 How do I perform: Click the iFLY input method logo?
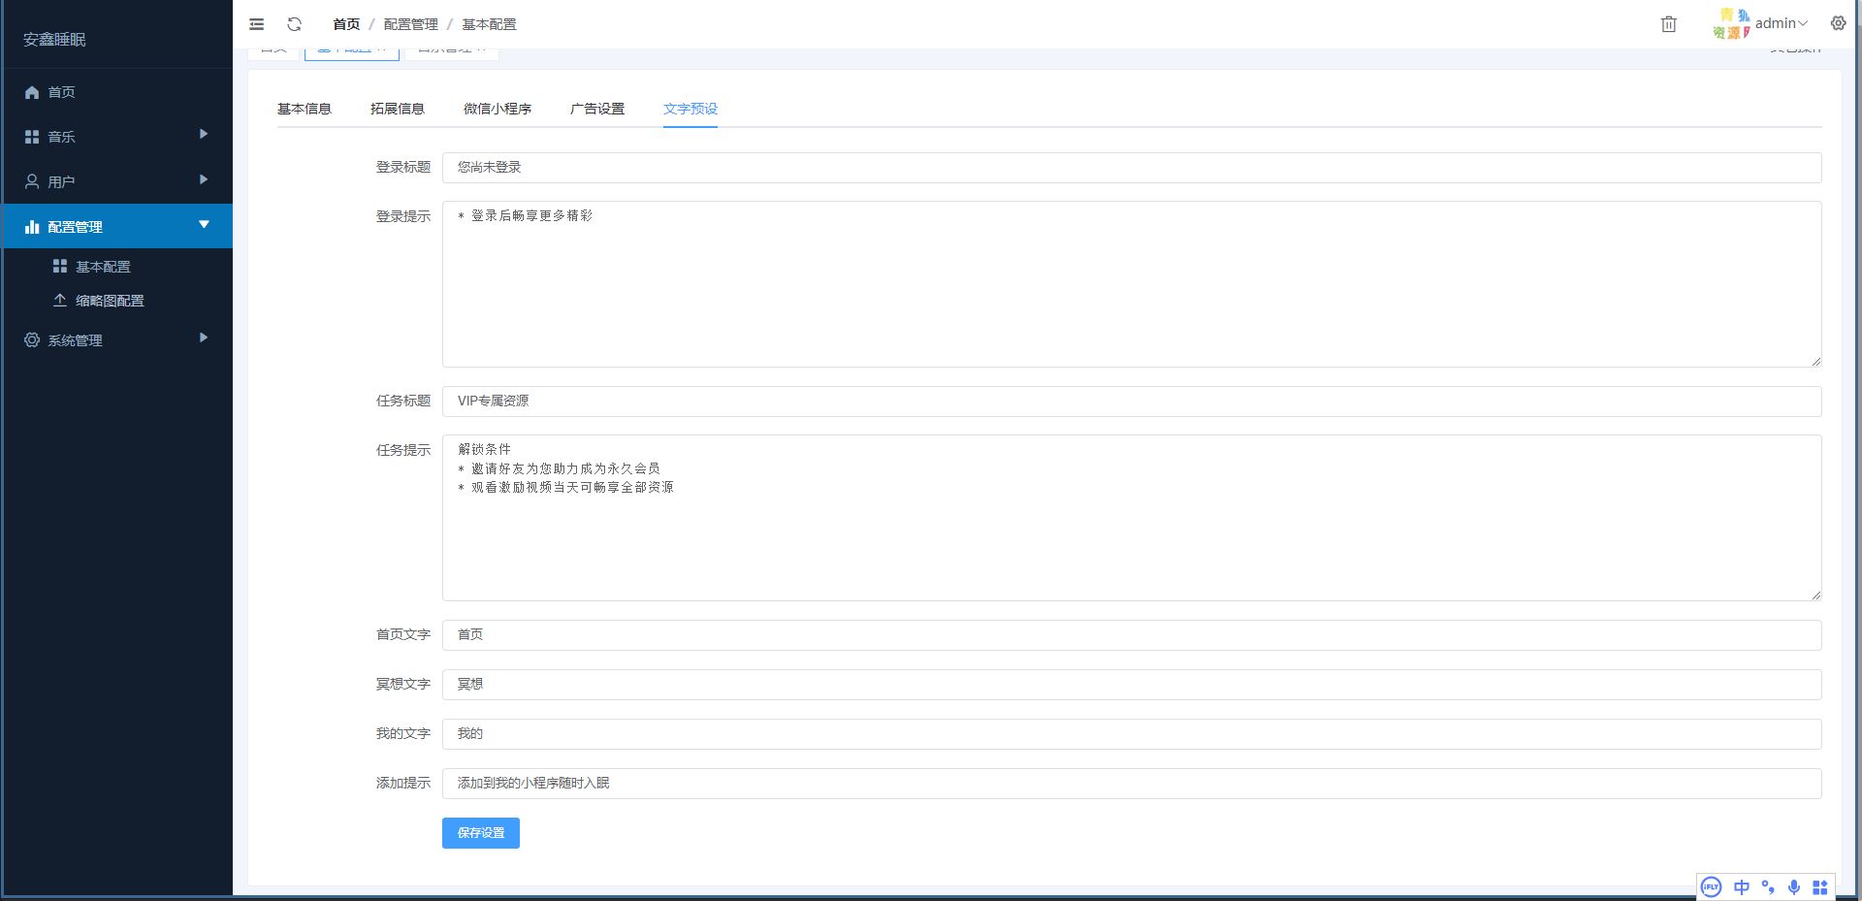point(1712,886)
